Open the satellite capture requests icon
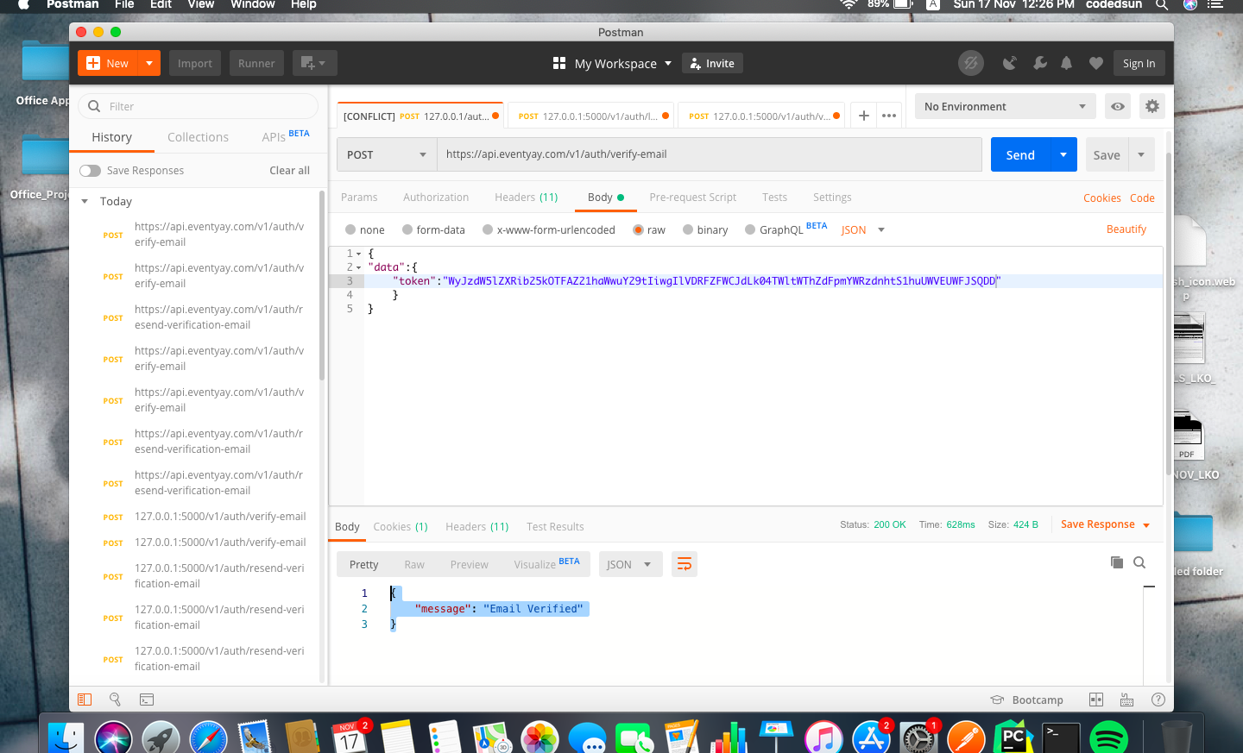The image size is (1243, 753). [x=1009, y=63]
